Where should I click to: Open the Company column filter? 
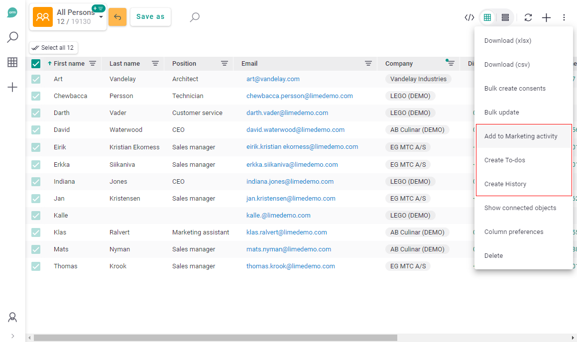point(451,63)
